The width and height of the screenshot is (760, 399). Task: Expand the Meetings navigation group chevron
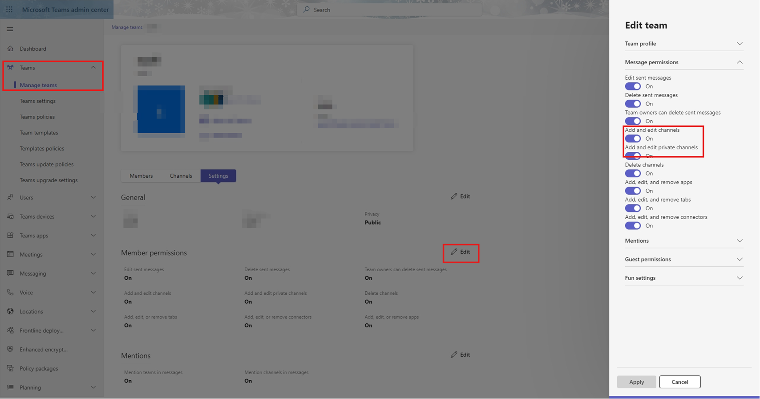pyautogui.click(x=93, y=254)
